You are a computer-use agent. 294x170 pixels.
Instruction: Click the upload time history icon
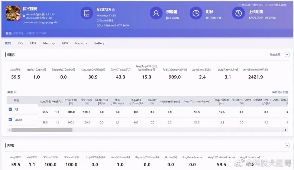[x=238, y=13]
